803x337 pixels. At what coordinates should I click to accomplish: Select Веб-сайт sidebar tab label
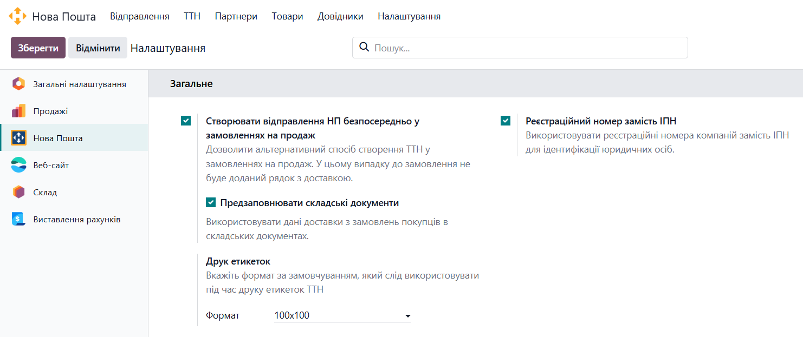coord(51,165)
